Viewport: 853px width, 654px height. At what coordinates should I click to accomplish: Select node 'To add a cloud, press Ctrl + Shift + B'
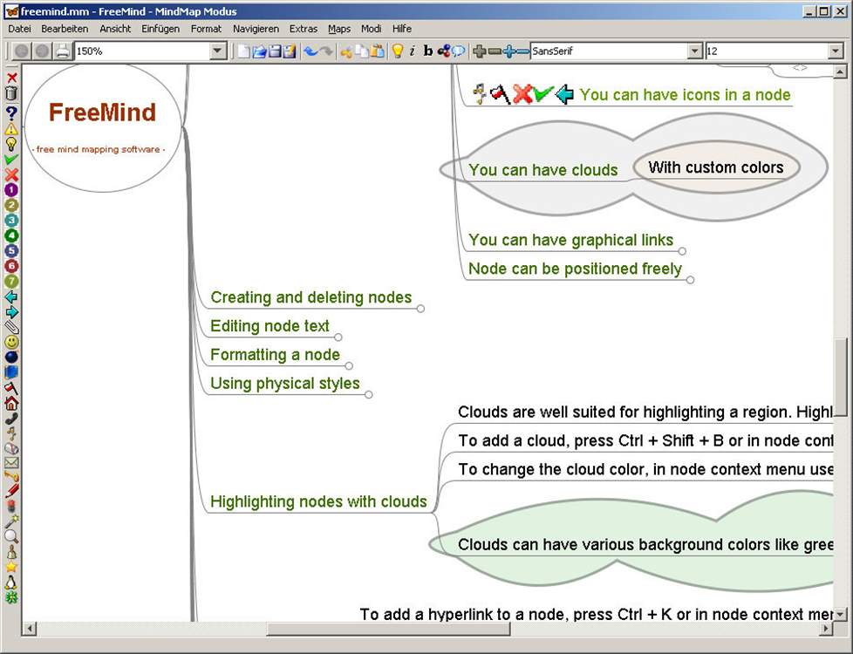(x=645, y=440)
